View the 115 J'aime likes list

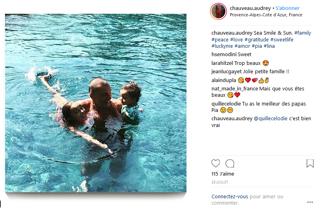(x=223, y=174)
